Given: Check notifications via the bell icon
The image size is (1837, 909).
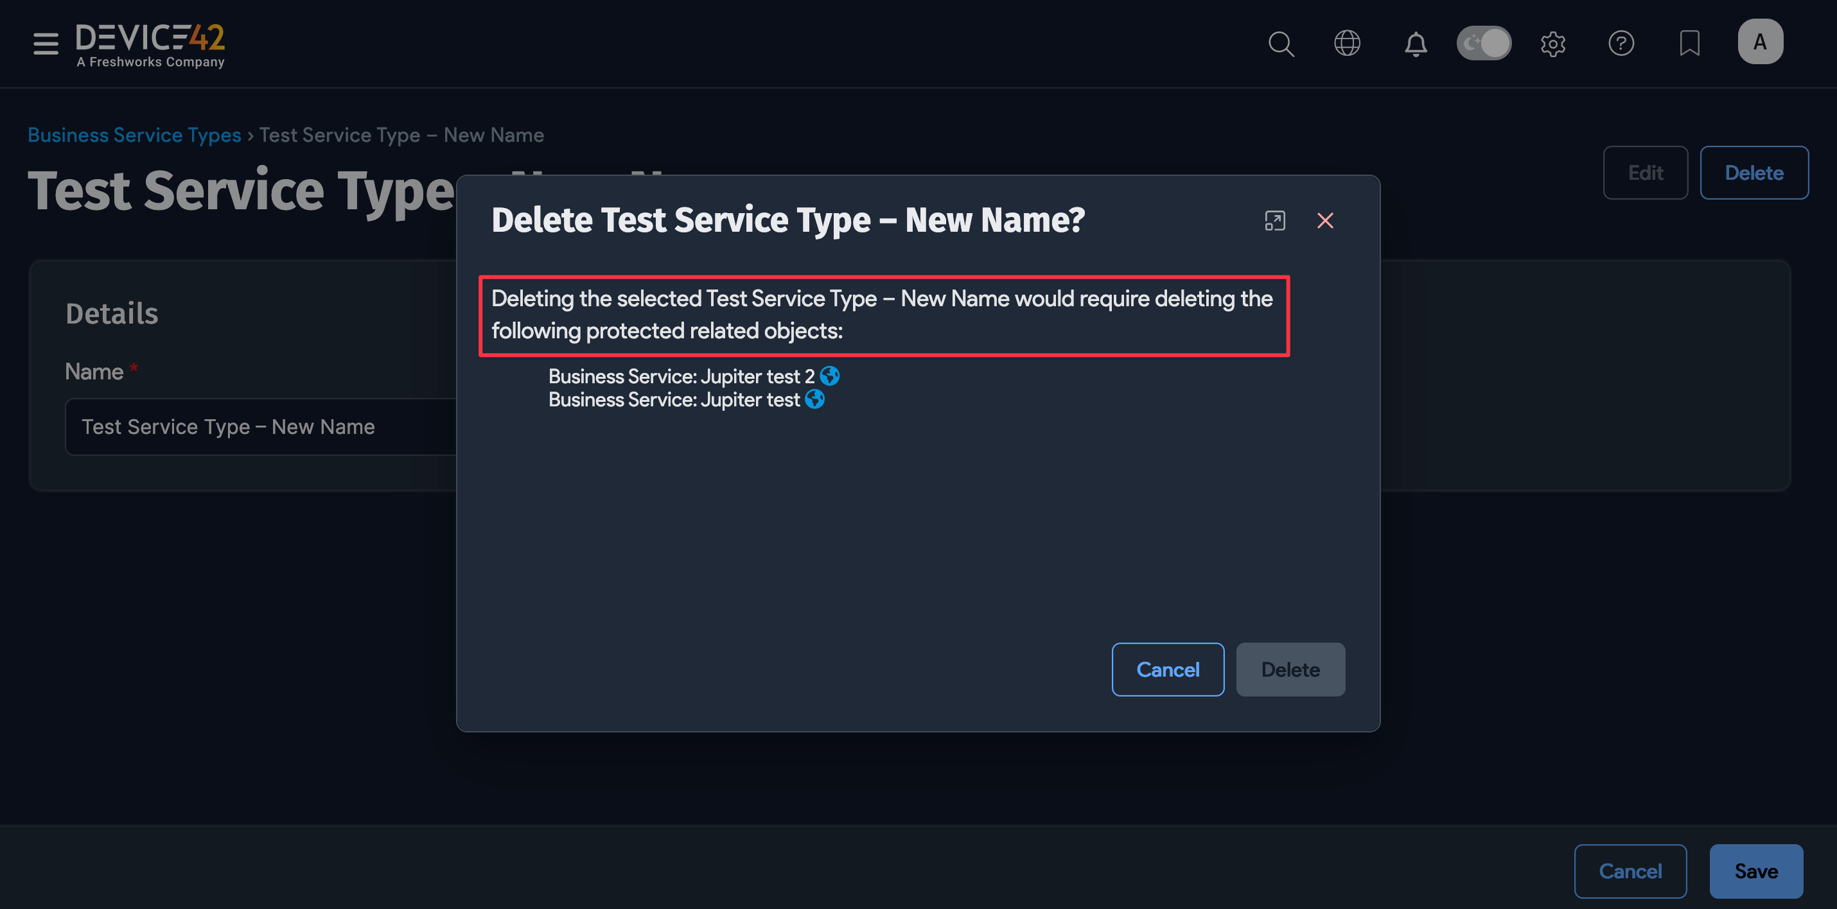Looking at the screenshot, I should pos(1416,44).
